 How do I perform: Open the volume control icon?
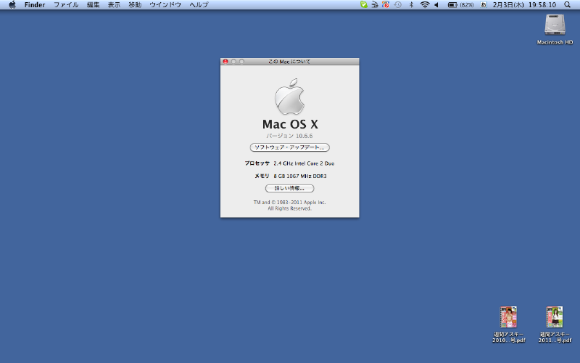tap(436, 5)
